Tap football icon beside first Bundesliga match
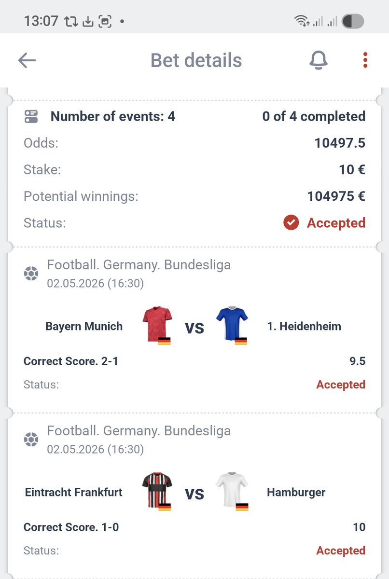The height and width of the screenshot is (579, 389). (x=31, y=274)
